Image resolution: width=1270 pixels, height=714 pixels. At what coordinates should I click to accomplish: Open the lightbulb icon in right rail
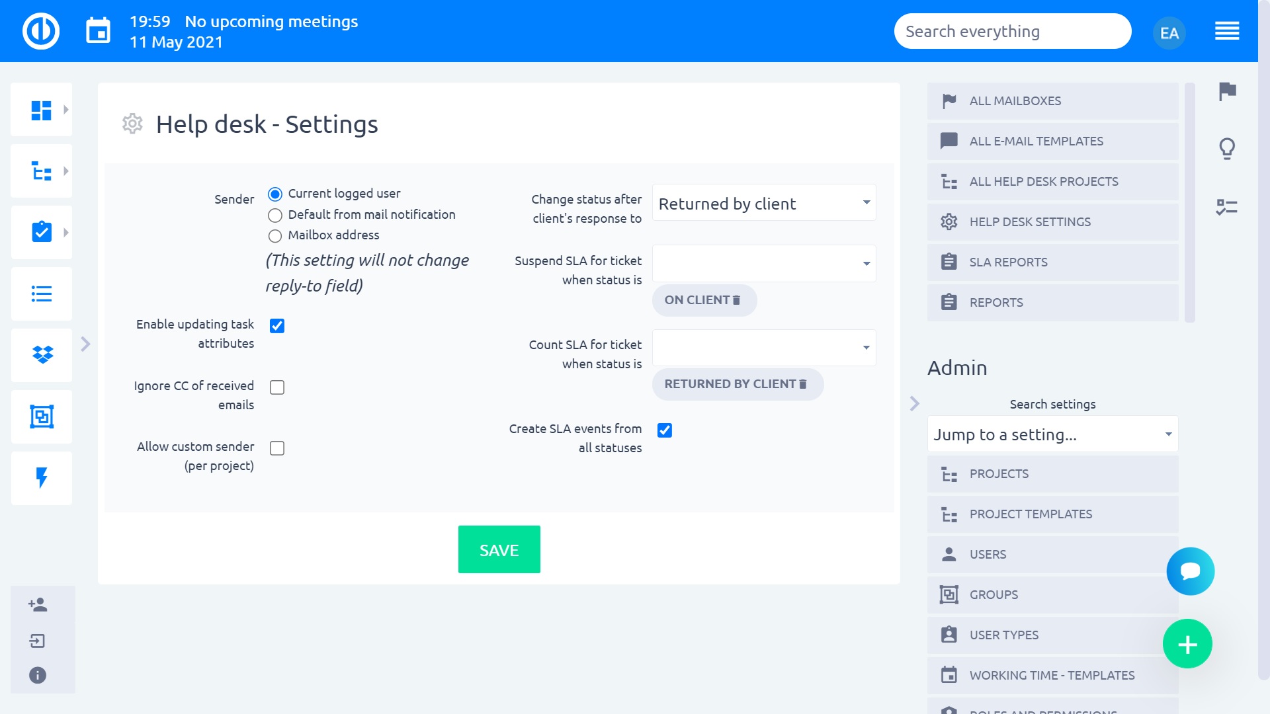pyautogui.click(x=1227, y=149)
